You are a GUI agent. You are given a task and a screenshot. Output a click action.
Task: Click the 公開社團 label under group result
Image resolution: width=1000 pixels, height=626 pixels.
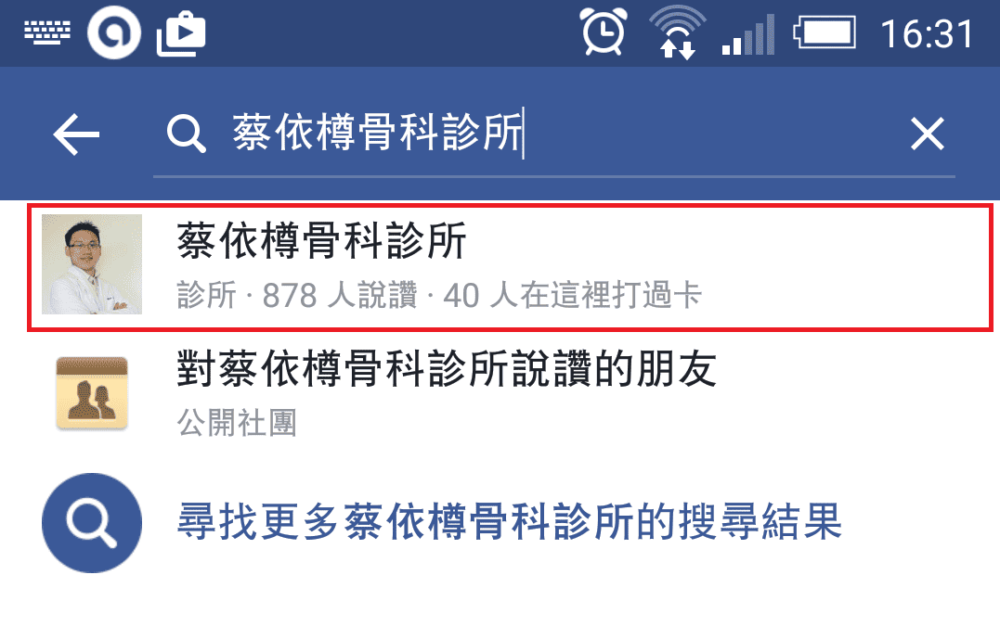[237, 423]
